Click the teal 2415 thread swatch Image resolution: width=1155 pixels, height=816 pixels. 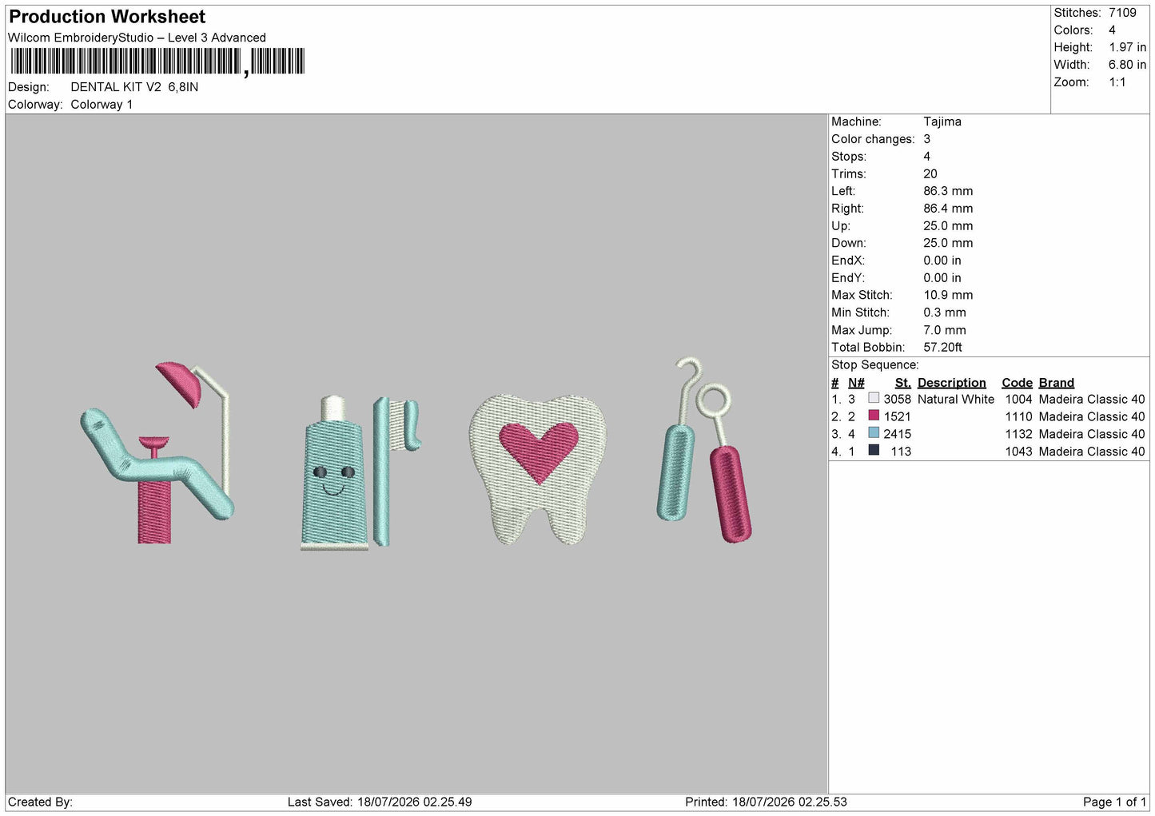[874, 433]
